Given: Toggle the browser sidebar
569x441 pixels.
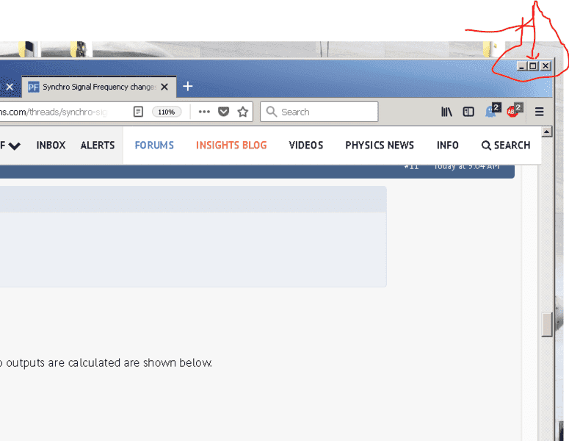Looking at the screenshot, I should (x=468, y=112).
